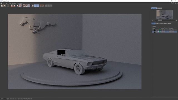Adjust the Navigator zoom slider handle

point(160,20)
